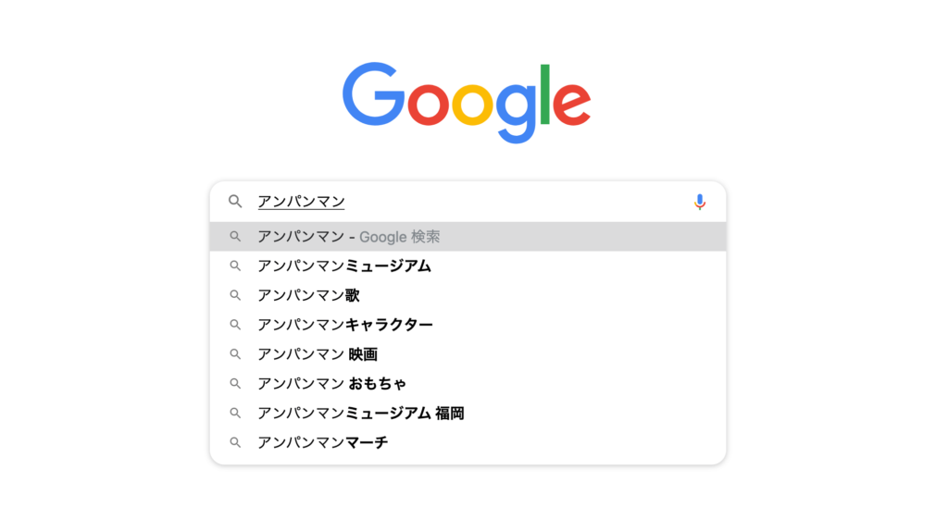Click magnifier icon beside アンパンマンキャラクター suggestion
This screenshot has height=519, width=948.
[235, 325]
